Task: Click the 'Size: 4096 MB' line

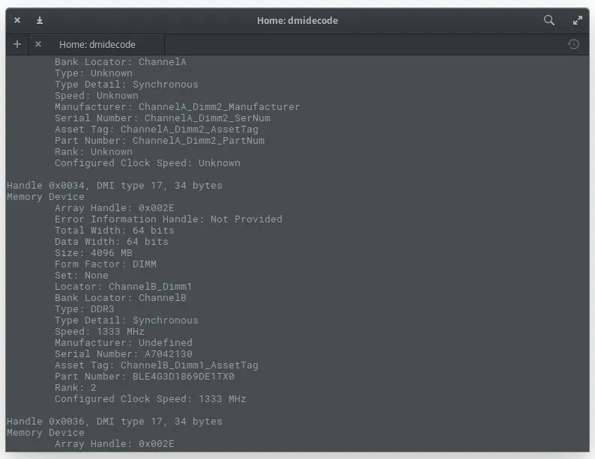Action: (x=94, y=252)
